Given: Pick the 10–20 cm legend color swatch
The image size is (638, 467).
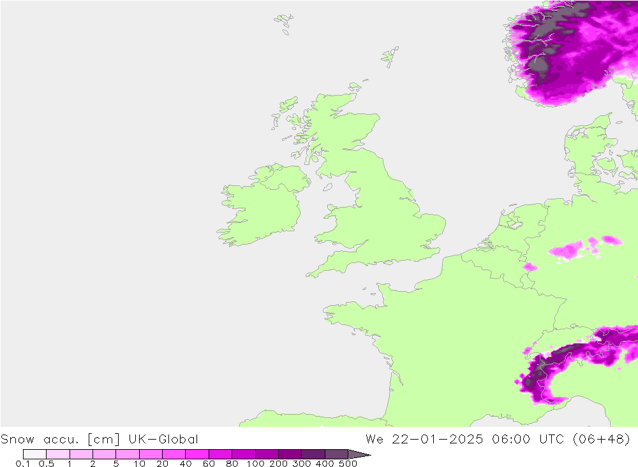Looking at the screenshot, I should coord(151,454).
